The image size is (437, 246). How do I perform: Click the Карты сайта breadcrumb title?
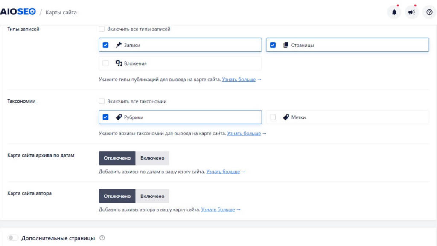61,12
